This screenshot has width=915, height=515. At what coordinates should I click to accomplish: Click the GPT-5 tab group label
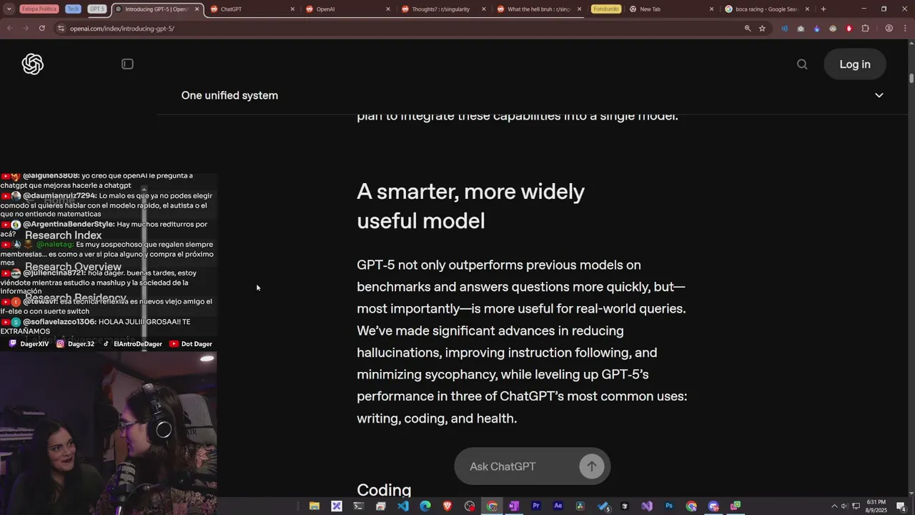(97, 9)
